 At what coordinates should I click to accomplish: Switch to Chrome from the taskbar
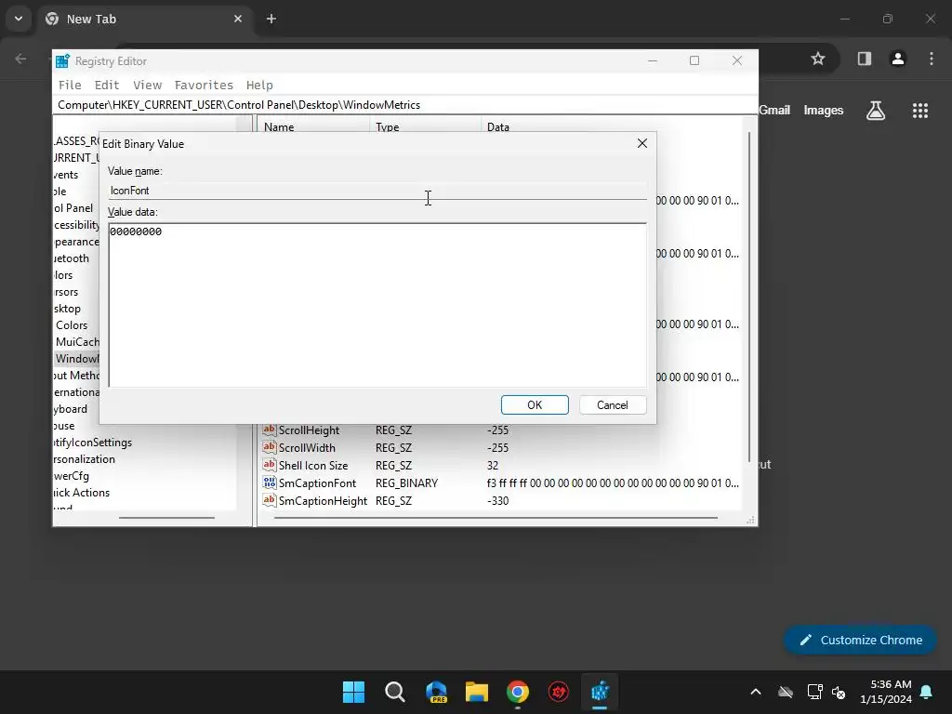click(517, 692)
